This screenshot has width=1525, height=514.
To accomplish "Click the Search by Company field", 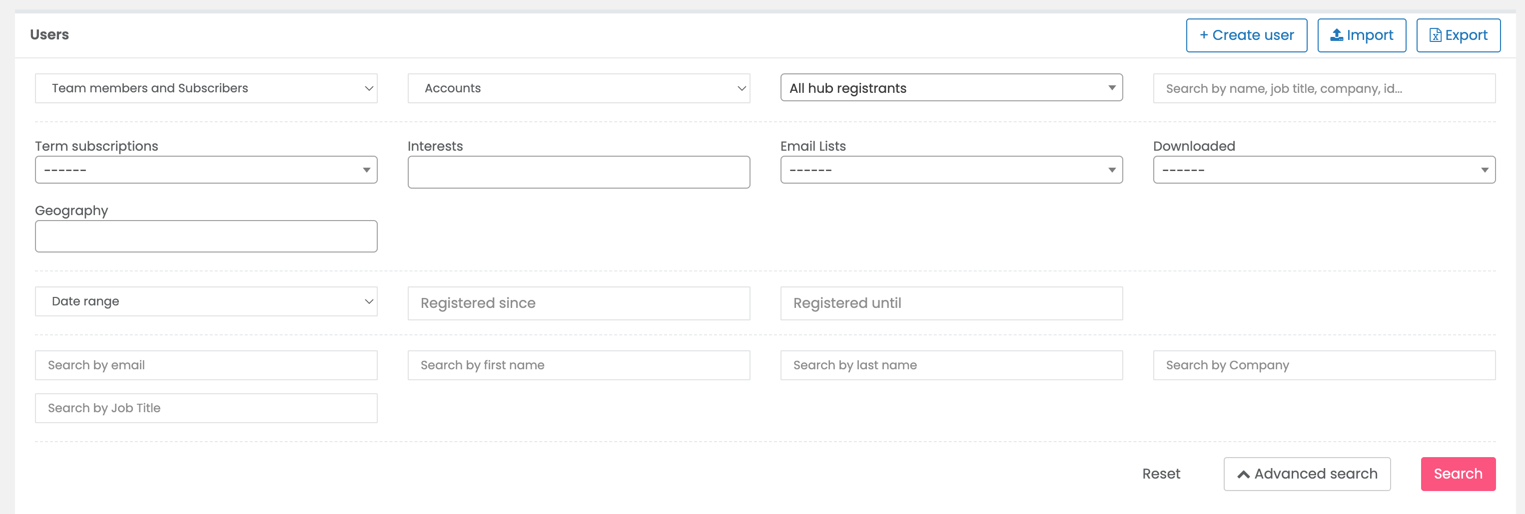I will click(x=1324, y=365).
